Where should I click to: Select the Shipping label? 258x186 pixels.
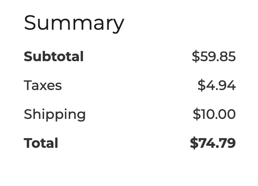click(x=55, y=114)
